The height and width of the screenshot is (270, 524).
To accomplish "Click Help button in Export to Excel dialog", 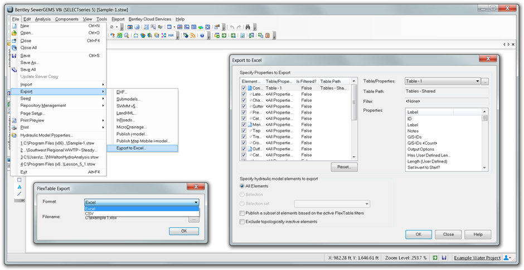I will (478, 234).
